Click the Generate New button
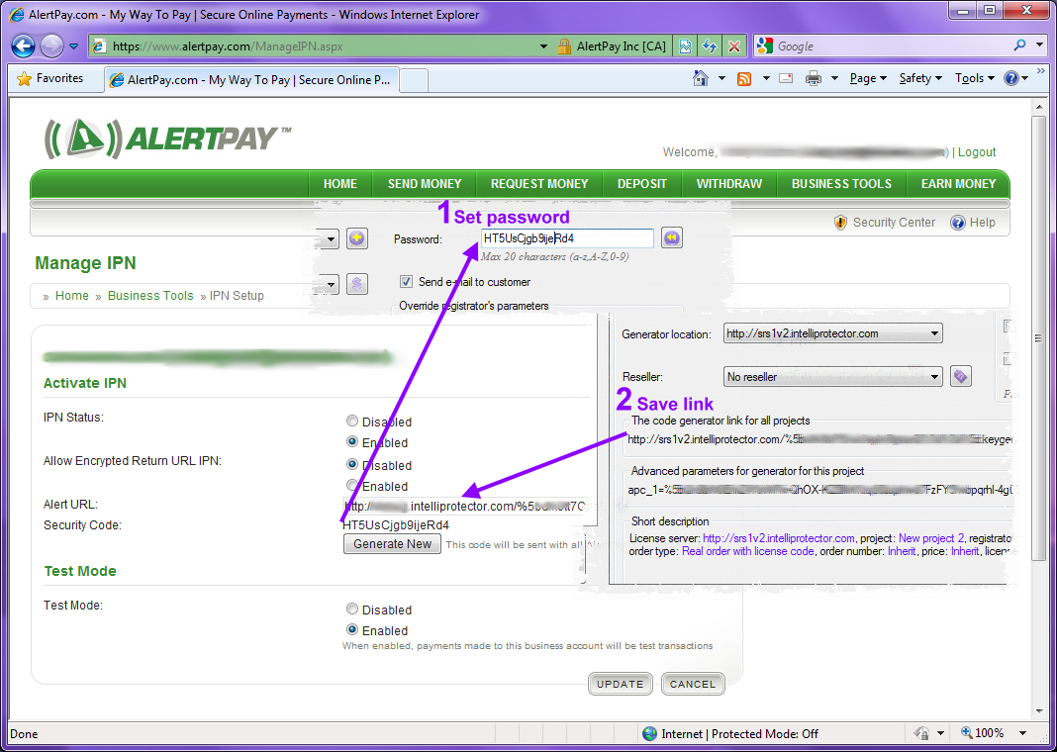 (392, 544)
